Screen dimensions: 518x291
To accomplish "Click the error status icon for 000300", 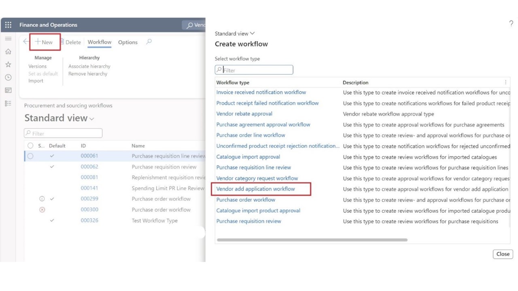I will click(42, 210).
